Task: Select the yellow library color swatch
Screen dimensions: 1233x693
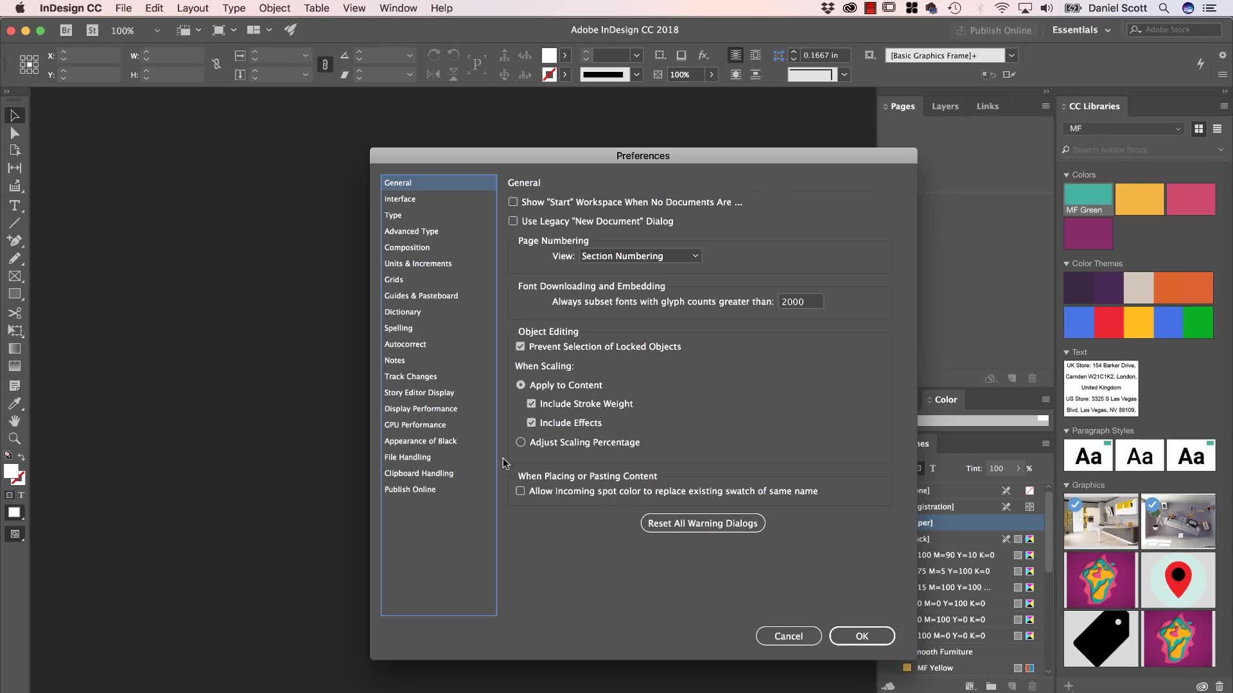Action: tap(1139, 200)
